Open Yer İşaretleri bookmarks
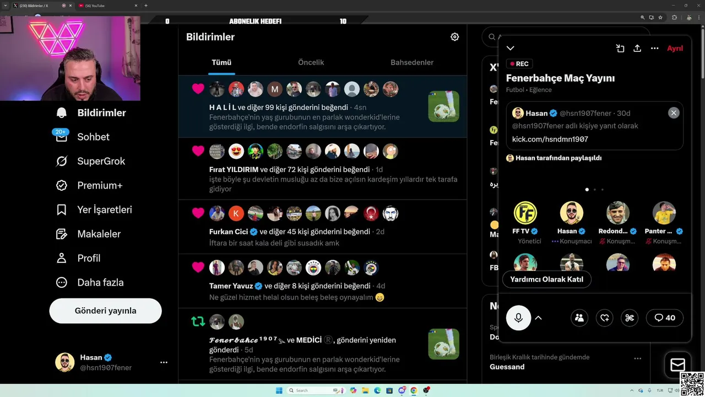The image size is (705, 397). tap(94, 210)
